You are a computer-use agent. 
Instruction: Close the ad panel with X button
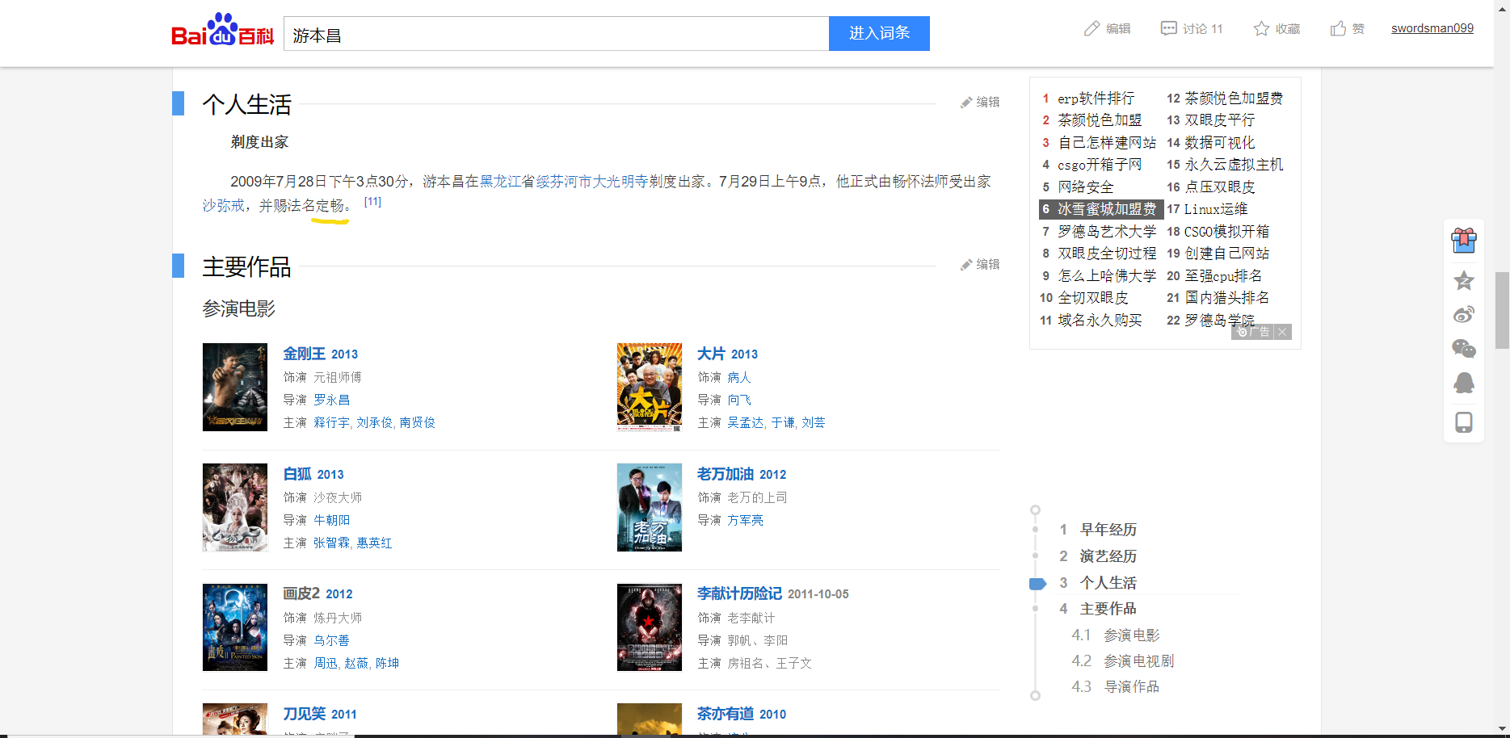click(x=1282, y=332)
